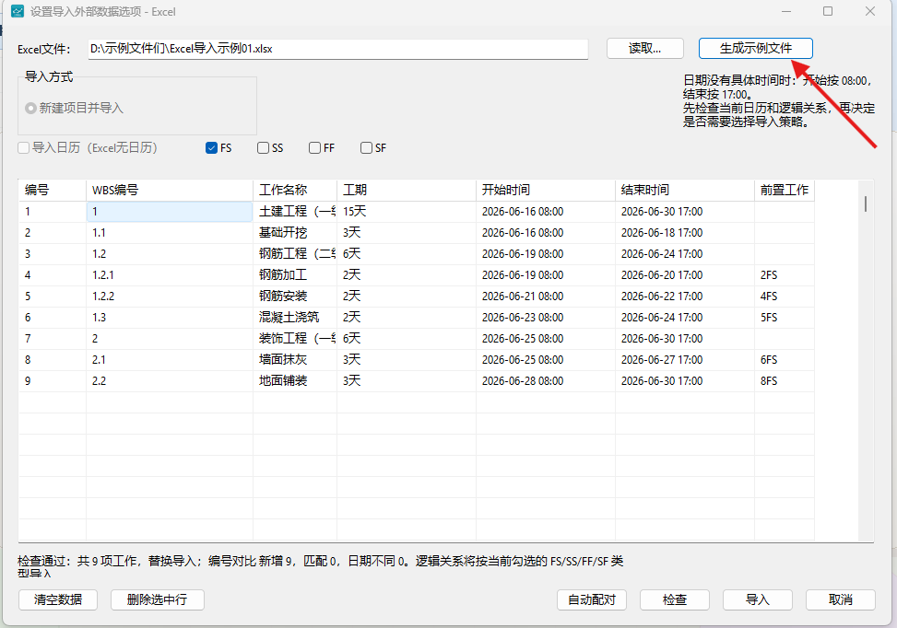This screenshot has height=628, width=897.
Task: Click the 生成示例文件 button
Action: pos(755,49)
